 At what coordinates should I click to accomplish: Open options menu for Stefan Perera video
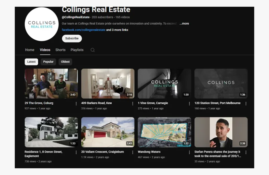[x=246, y=152]
